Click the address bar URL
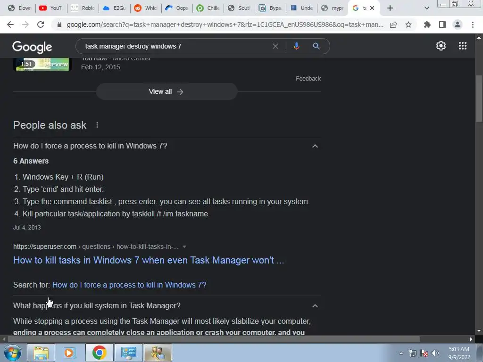The image size is (483, 362). (x=225, y=25)
